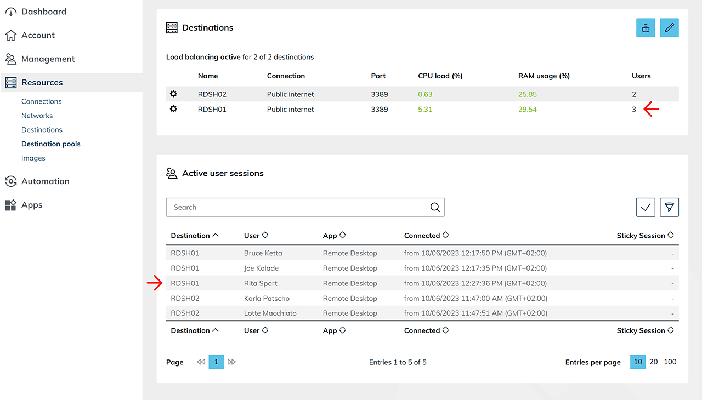Open the Dashboard menu item
Image resolution: width=702 pixels, height=400 pixels.
pyautogui.click(x=43, y=12)
